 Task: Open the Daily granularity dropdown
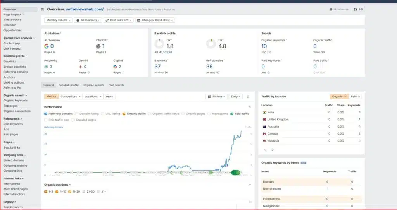pos(236,97)
